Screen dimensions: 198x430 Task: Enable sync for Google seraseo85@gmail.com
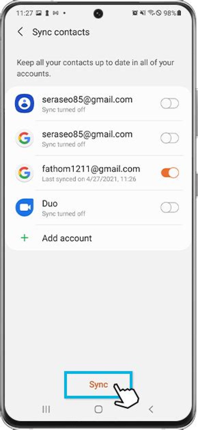click(x=170, y=138)
